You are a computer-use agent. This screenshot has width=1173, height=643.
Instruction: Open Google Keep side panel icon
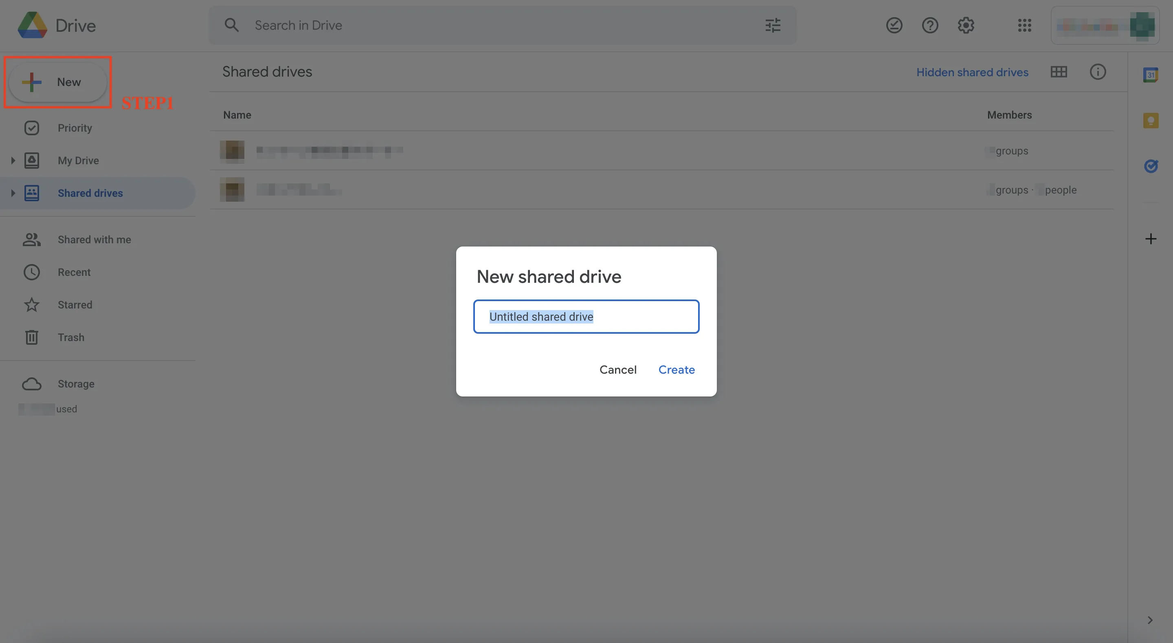[x=1150, y=121]
